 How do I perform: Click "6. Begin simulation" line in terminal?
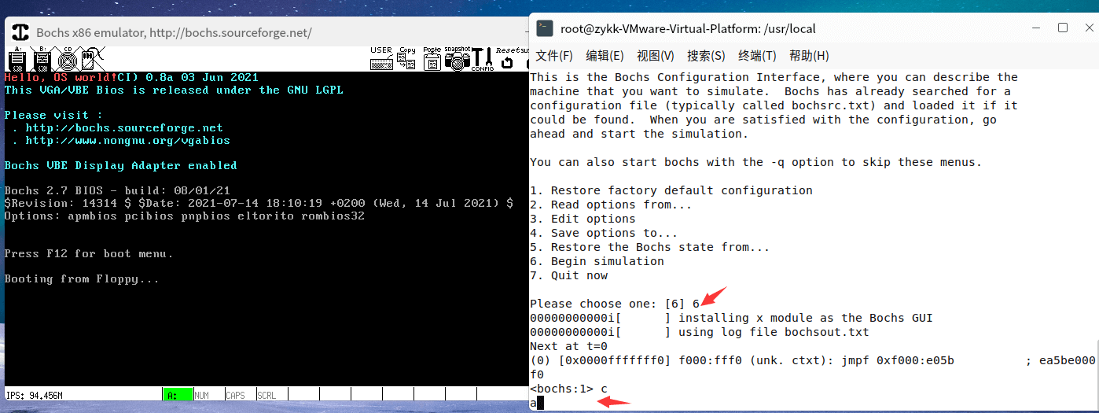coord(597,261)
